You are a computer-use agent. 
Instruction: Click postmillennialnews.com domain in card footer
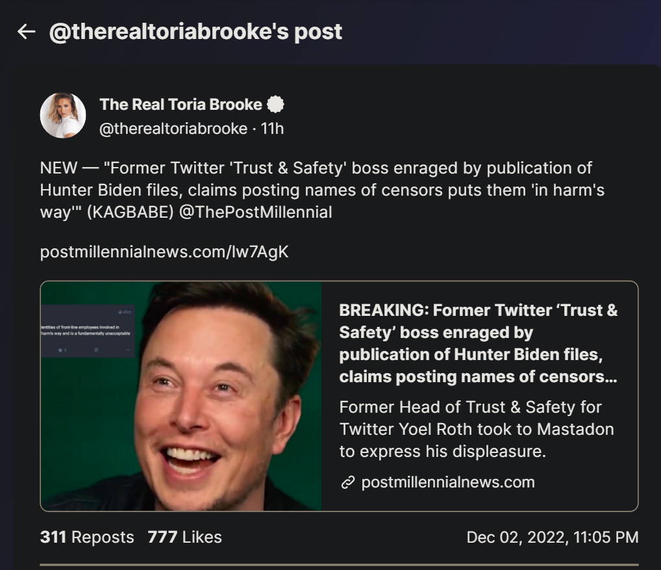click(x=448, y=482)
